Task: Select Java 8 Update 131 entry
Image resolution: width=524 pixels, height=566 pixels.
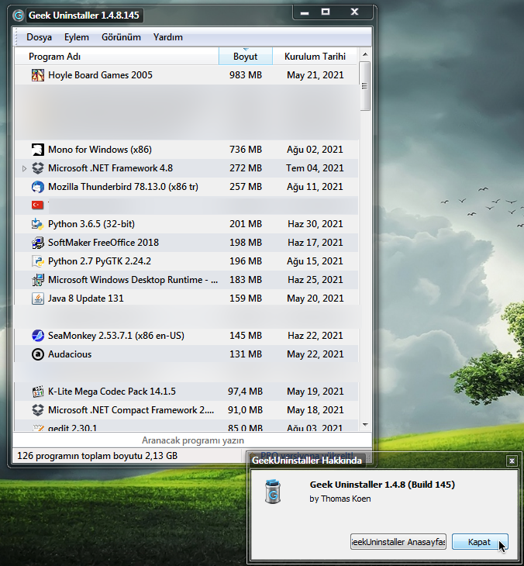Action: 186,299
